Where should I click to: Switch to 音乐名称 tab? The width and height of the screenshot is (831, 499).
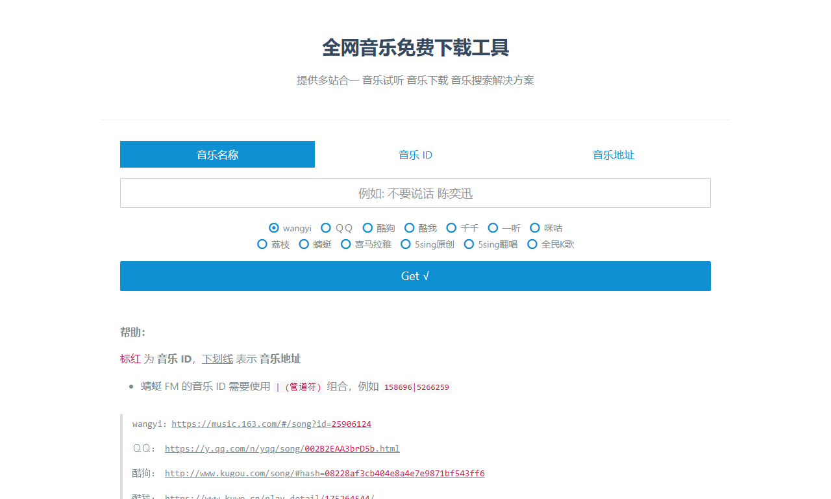click(217, 155)
